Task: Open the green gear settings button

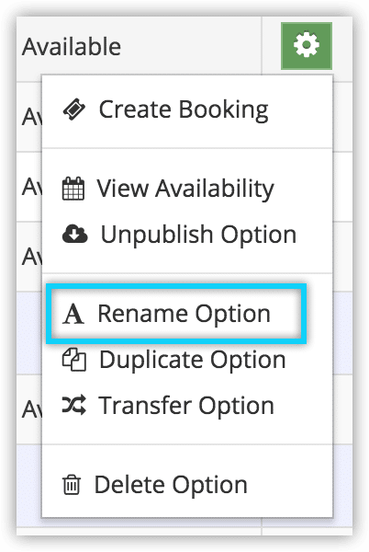Action: coord(307,46)
